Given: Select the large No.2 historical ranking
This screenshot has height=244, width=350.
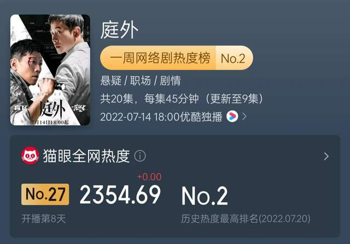Looking at the screenshot, I should tap(205, 195).
